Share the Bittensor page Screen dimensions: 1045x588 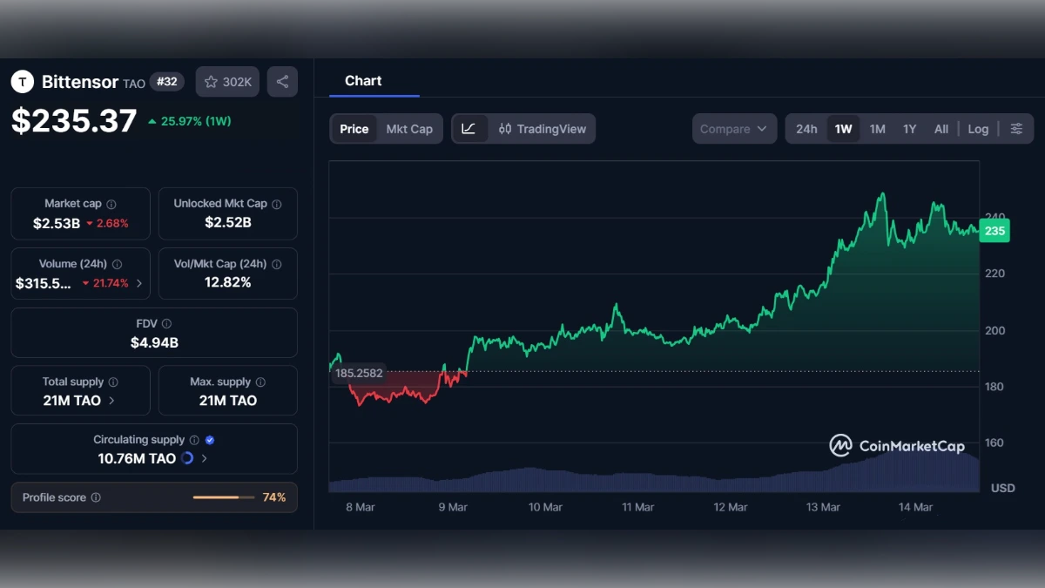[282, 81]
